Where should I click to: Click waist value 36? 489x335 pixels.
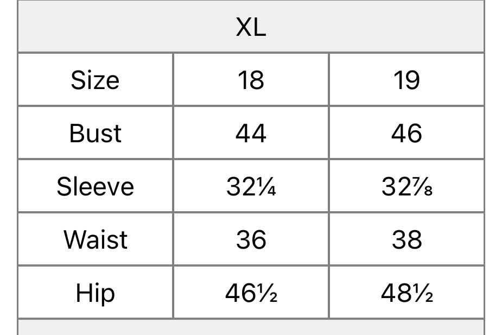[x=251, y=239]
